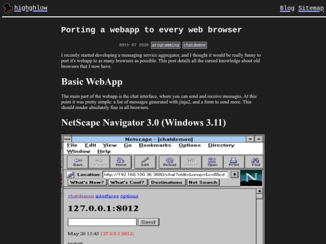326x244 pixels.
Task: Click the Netscape Find binoculars button
Action: [x=255, y=162]
